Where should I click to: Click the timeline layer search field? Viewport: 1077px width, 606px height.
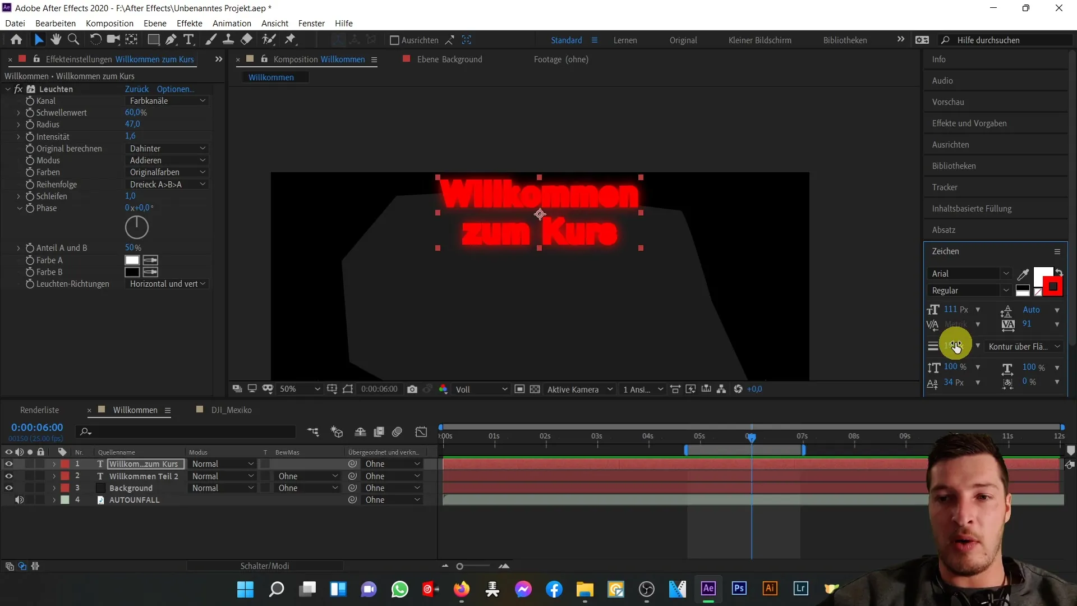(187, 431)
